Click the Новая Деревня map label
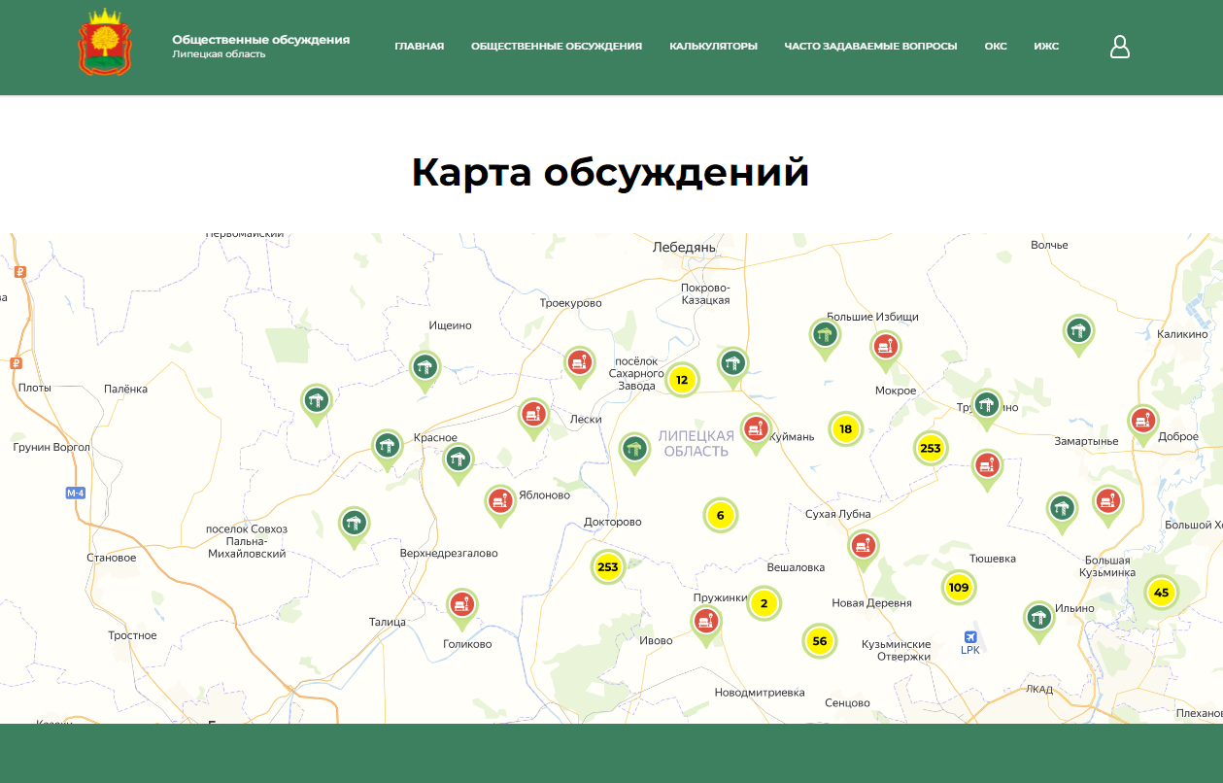1223x783 pixels. coord(872,603)
